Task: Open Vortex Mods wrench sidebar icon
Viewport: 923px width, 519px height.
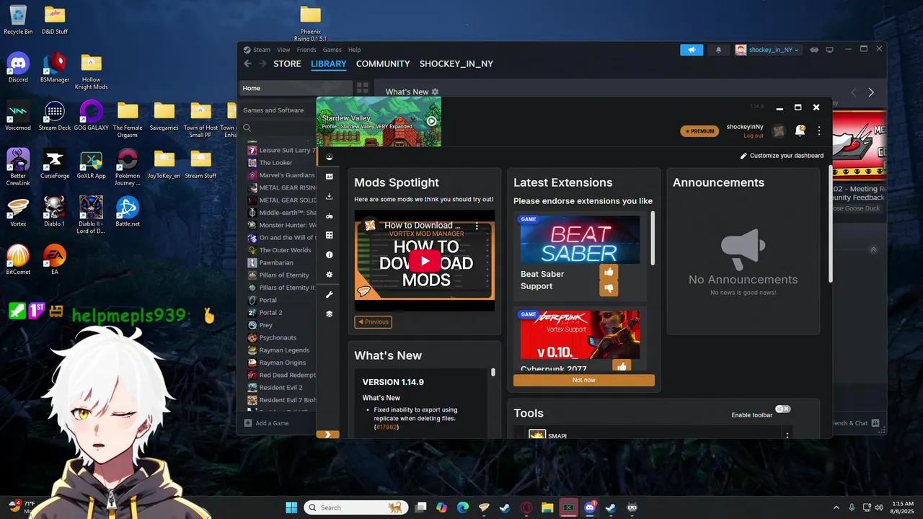Action: pos(330,294)
